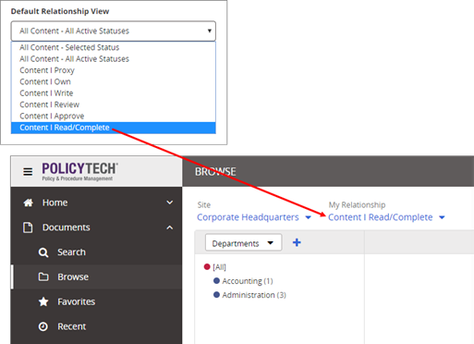Open Favorites under Documents
The image size is (474, 344).
click(77, 301)
